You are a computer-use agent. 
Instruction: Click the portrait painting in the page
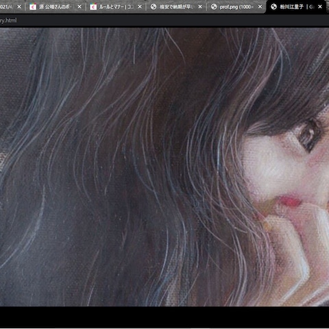[x=164, y=167]
